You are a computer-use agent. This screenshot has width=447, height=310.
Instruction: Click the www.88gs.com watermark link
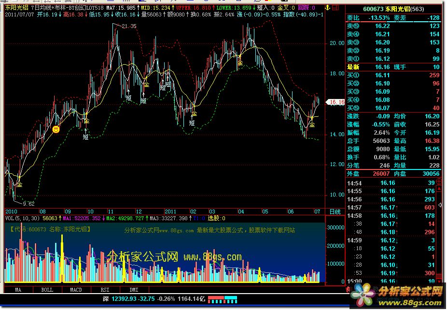pyautogui.click(x=212, y=257)
